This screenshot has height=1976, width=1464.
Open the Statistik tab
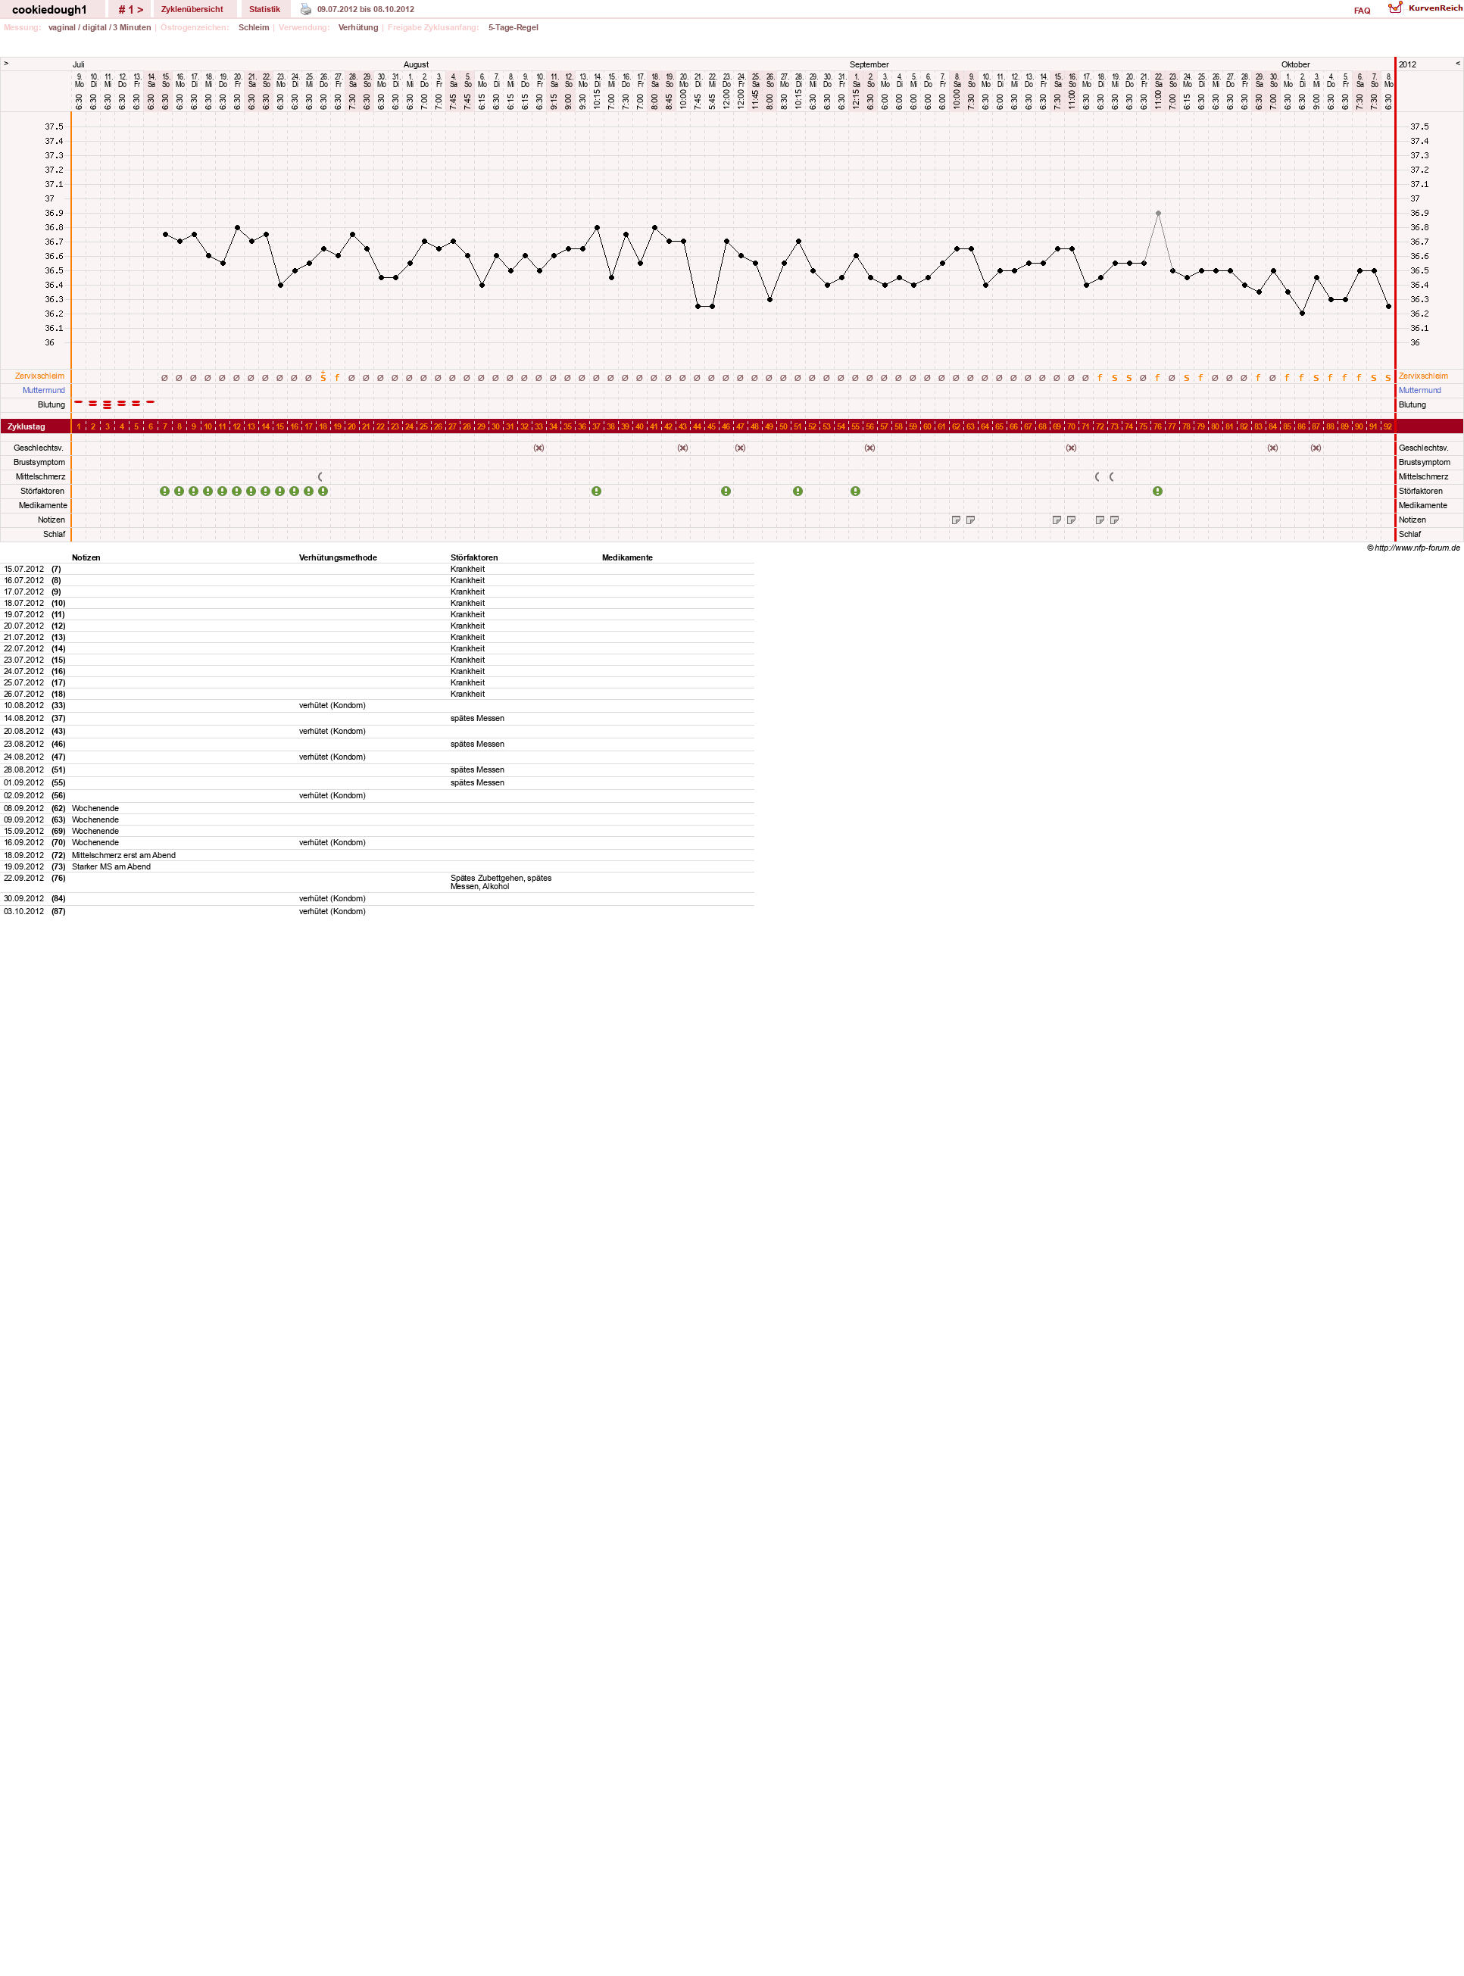pyautogui.click(x=264, y=10)
